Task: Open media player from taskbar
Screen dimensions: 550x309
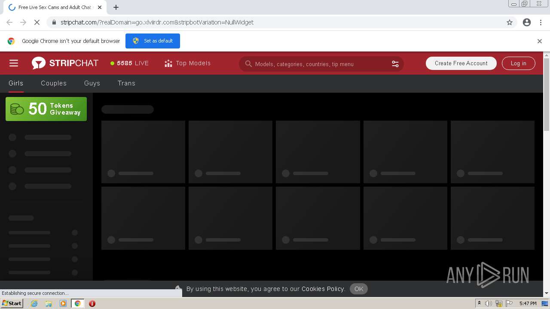Action: (63, 303)
